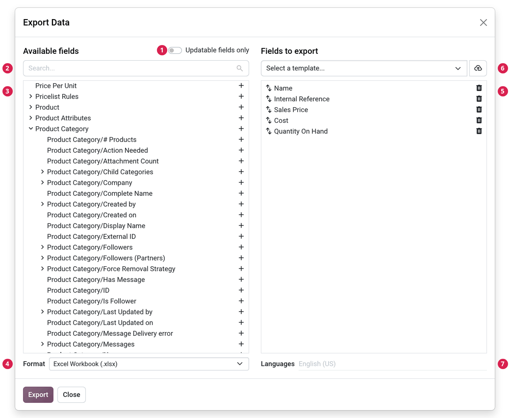Add Product Category/ID via plus icon

coord(241,290)
